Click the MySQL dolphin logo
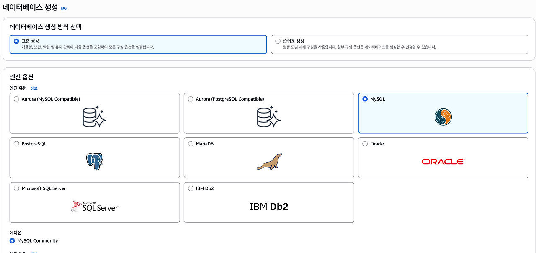This screenshot has height=253, width=536. click(x=443, y=117)
